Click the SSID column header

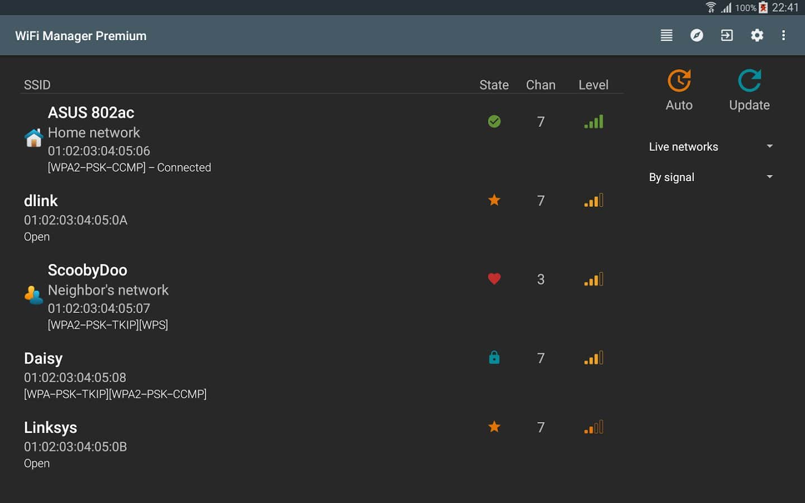pyautogui.click(x=37, y=85)
